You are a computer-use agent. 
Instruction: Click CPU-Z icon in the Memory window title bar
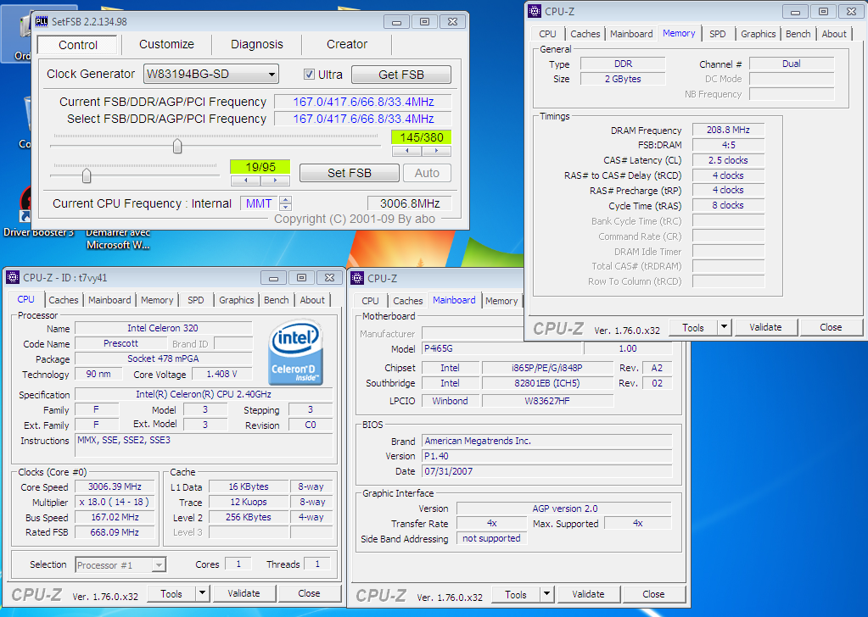pyautogui.click(x=535, y=11)
